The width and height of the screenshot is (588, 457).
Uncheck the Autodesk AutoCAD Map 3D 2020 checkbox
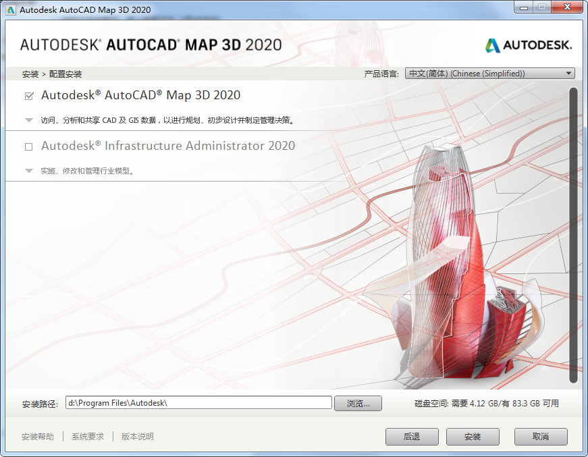click(x=29, y=96)
